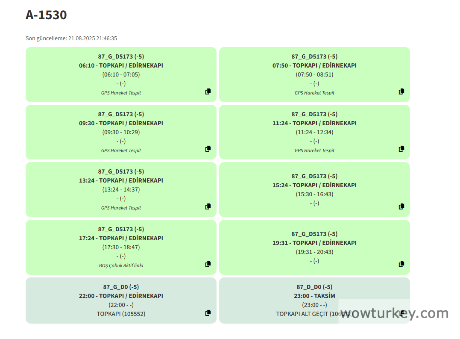
Task: Click GPS Hareket Tespit in 06:10 card
Action: (121, 93)
